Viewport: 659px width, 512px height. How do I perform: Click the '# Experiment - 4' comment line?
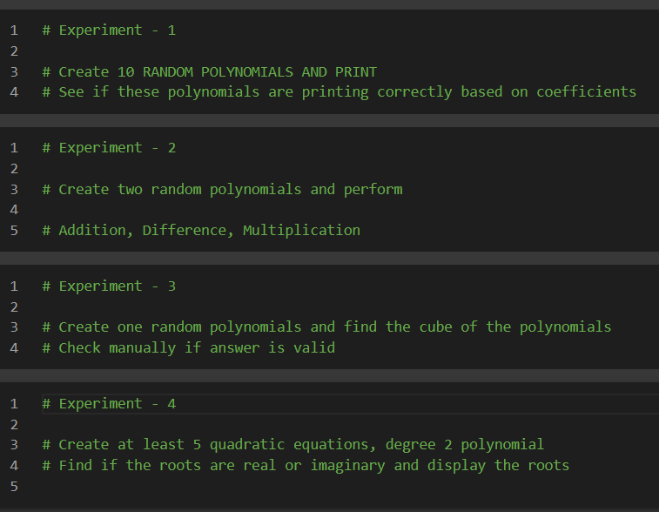point(109,404)
